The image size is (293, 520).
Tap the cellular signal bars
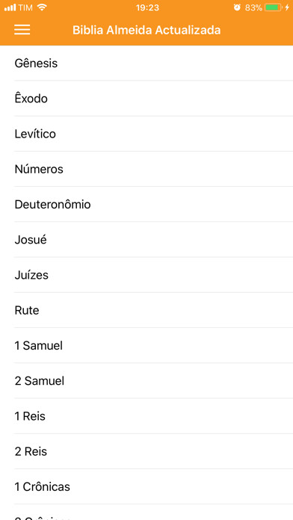(10, 7)
